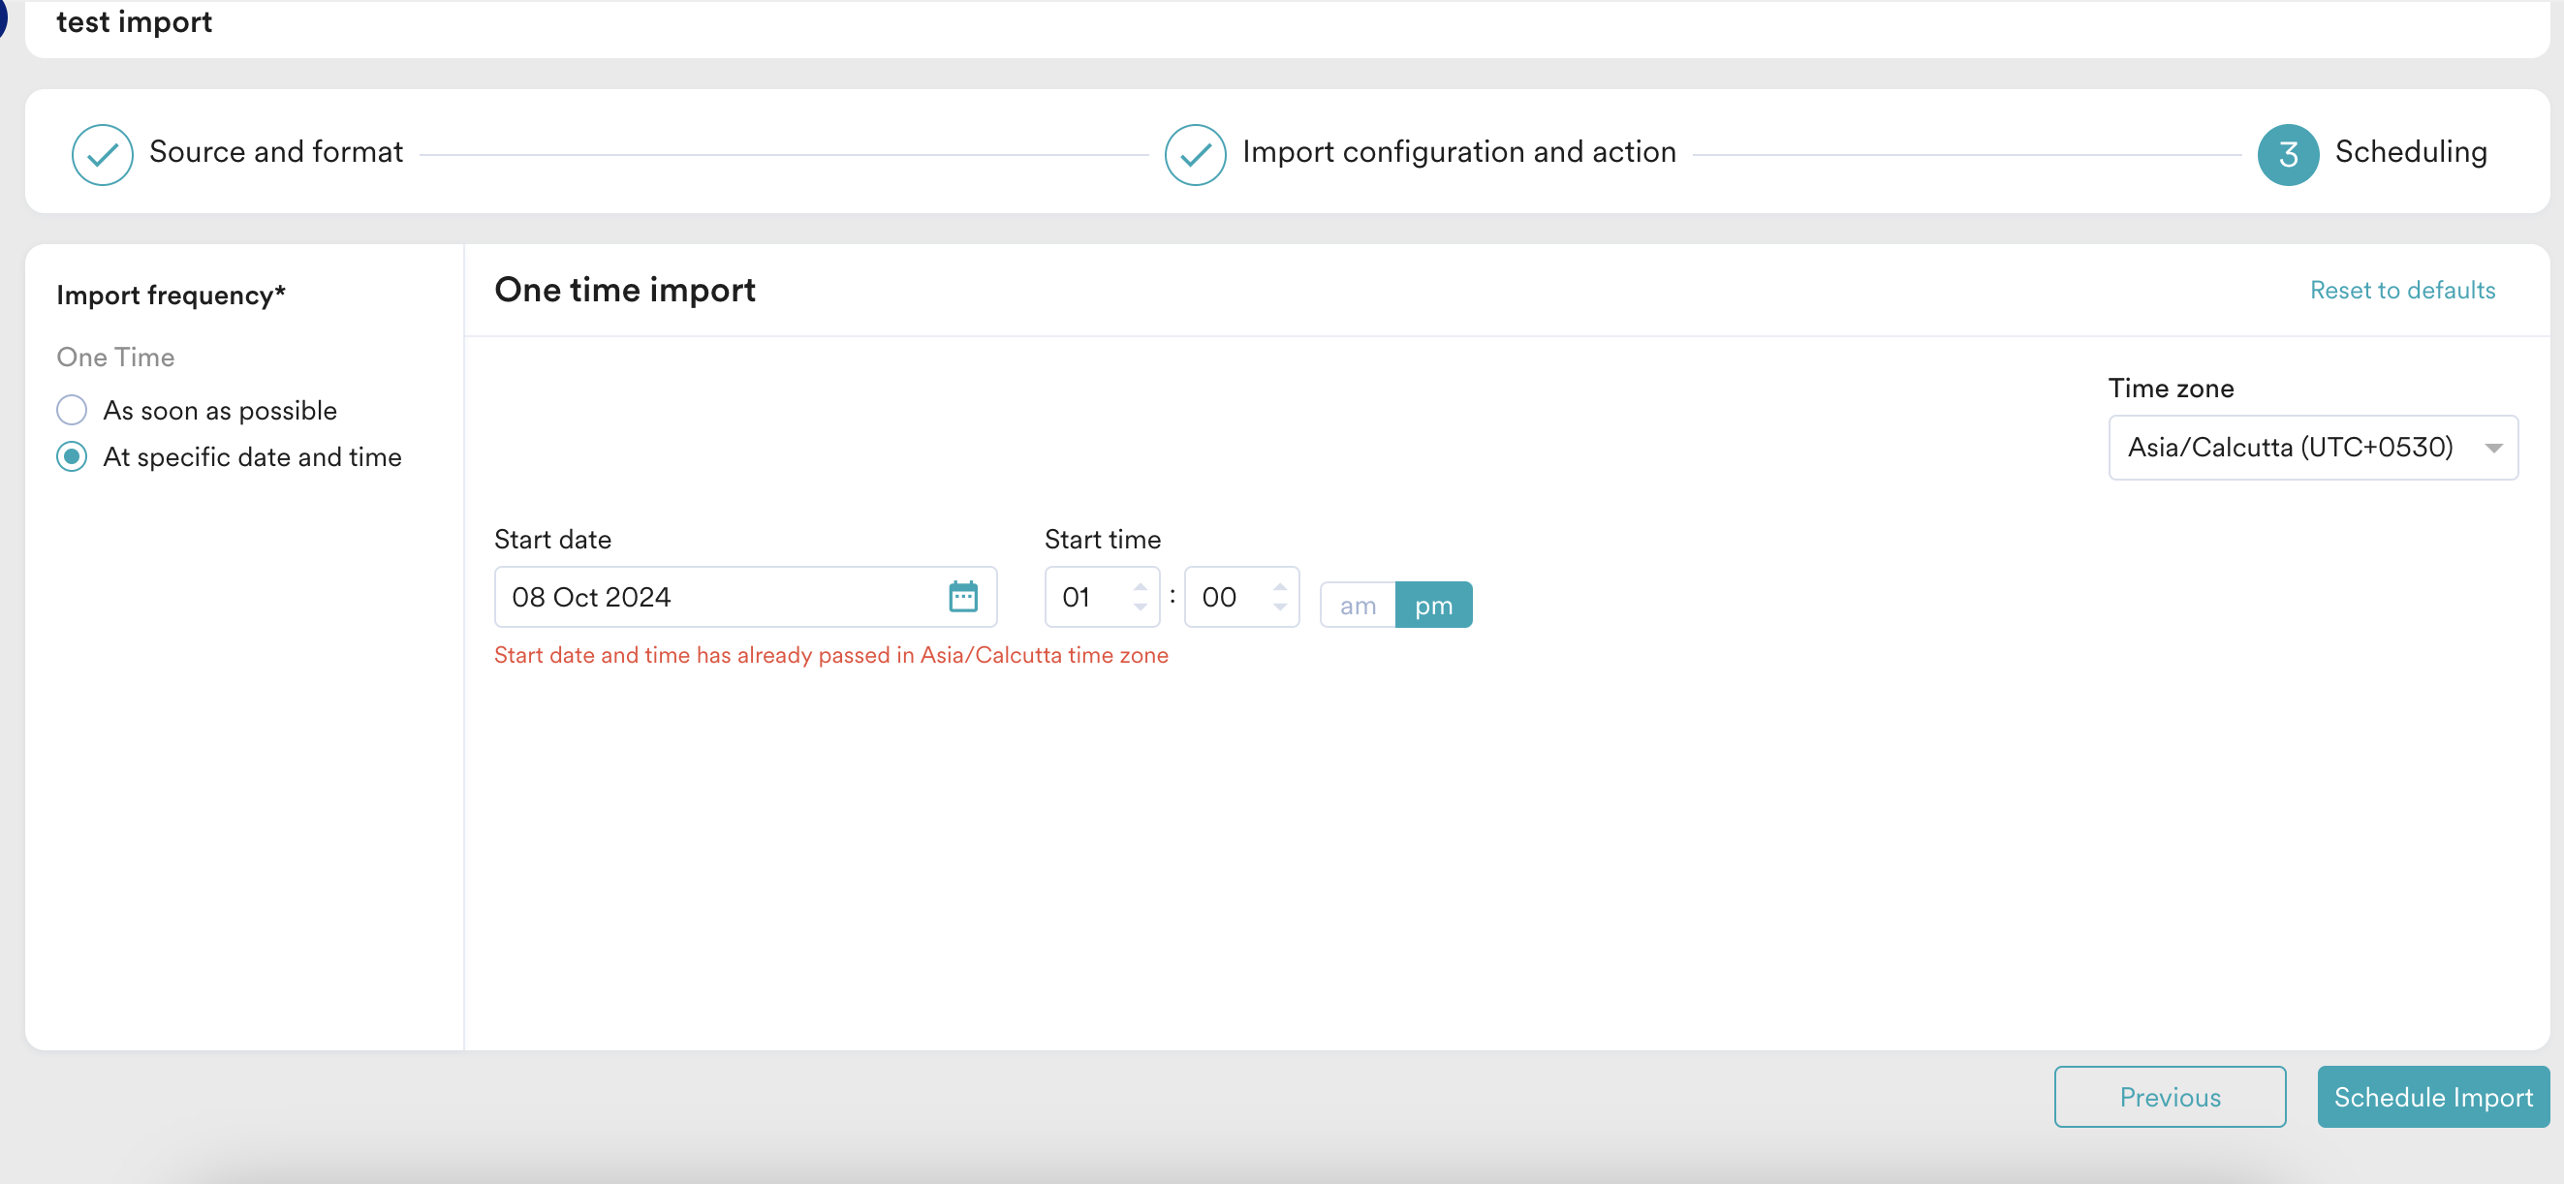The image size is (2564, 1184).
Task: Switch start time to am
Action: 1358,605
